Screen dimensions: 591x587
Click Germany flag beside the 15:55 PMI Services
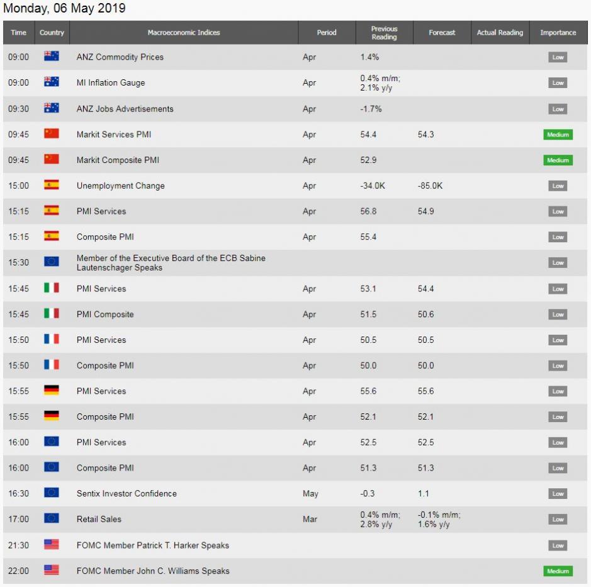52,391
